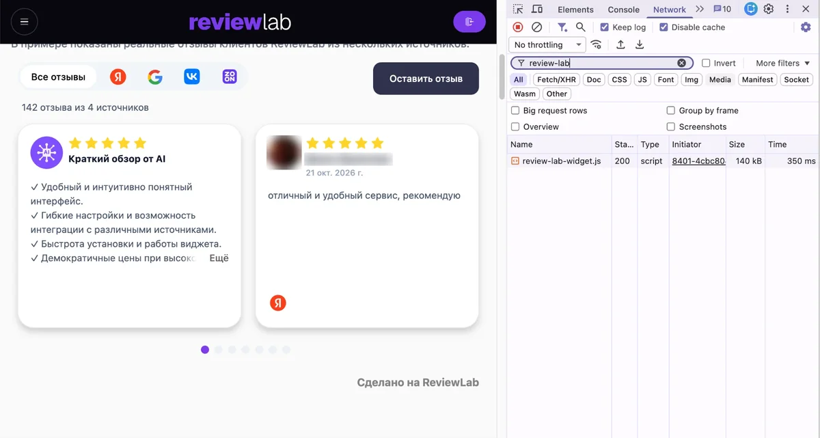Filter requests by Img type
Image resolution: width=820 pixels, height=438 pixels.
(692, 80)
